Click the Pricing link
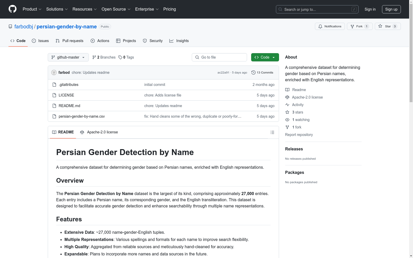Image resolution: width=413 pixels, height=258 pixels. tap(170, 9)
